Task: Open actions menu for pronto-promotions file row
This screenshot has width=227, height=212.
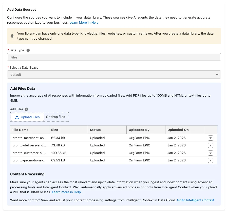Action: 210,160
